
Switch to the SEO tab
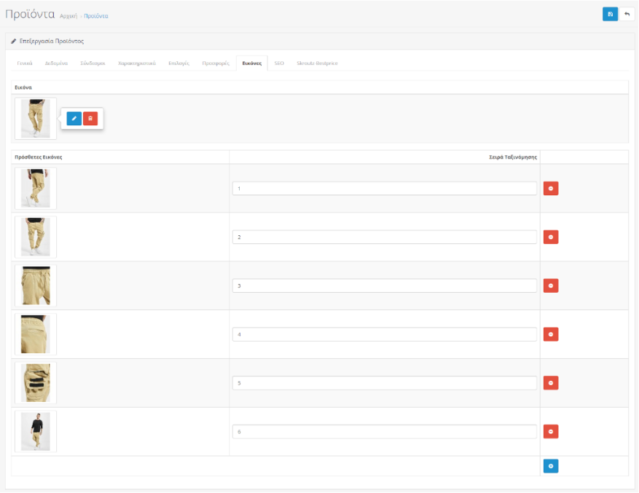279,63
